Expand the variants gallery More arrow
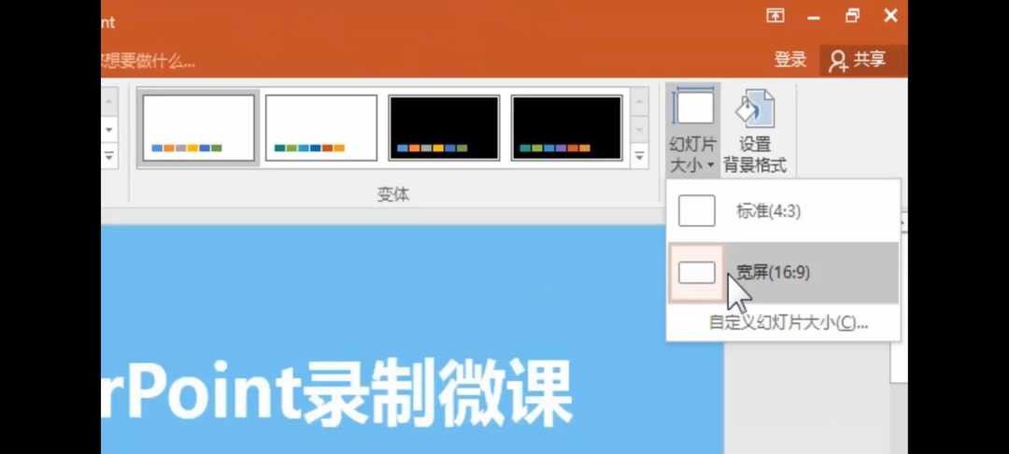Screen dimensions: 1009x454 click(x=640, y=156)
